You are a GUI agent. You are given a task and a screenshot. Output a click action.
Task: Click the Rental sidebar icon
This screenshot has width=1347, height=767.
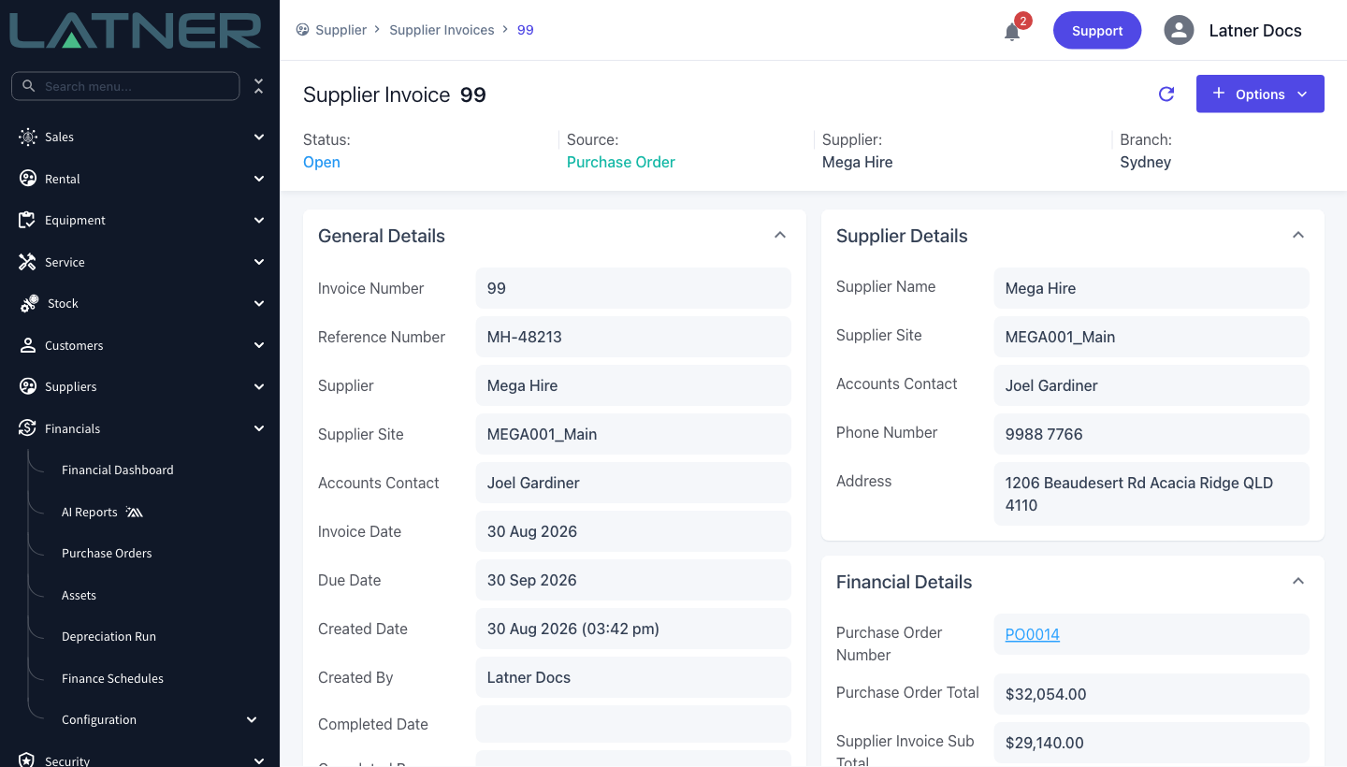(x=28, y=179)
